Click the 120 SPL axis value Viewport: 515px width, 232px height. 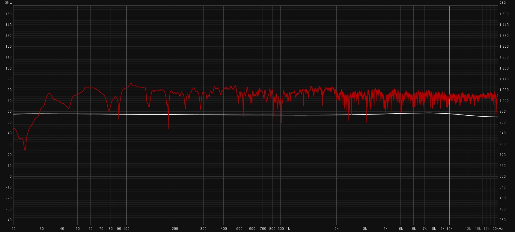click(8, 46)
